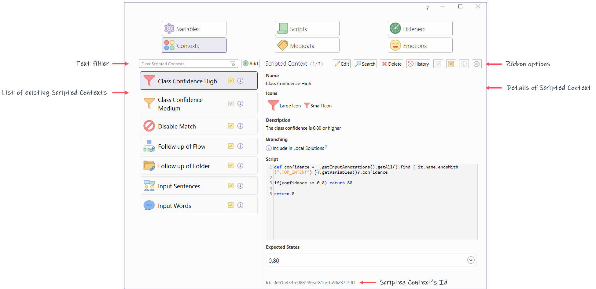Click the Input Words speech bubble icon

(x=149, y=205)
